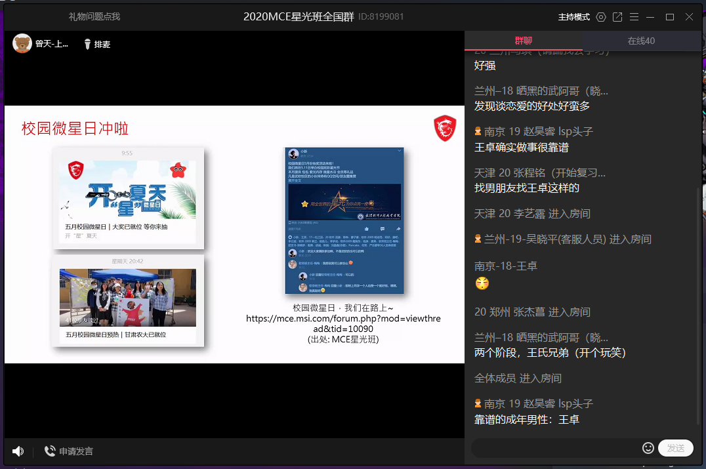706x469 pixels.
Task: Select message 好强
Action: [484, 66]
